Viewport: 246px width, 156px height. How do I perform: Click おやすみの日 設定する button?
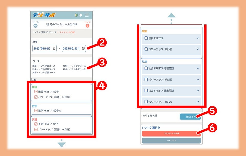pyautogui.click(x=190, y=116)
